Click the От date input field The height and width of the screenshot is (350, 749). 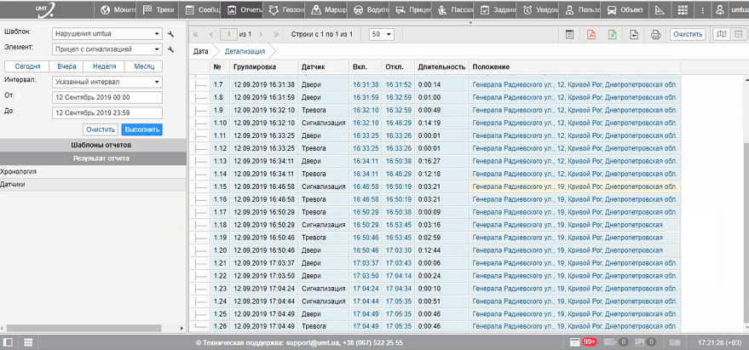pyautogui.click(x=106, y=97)
